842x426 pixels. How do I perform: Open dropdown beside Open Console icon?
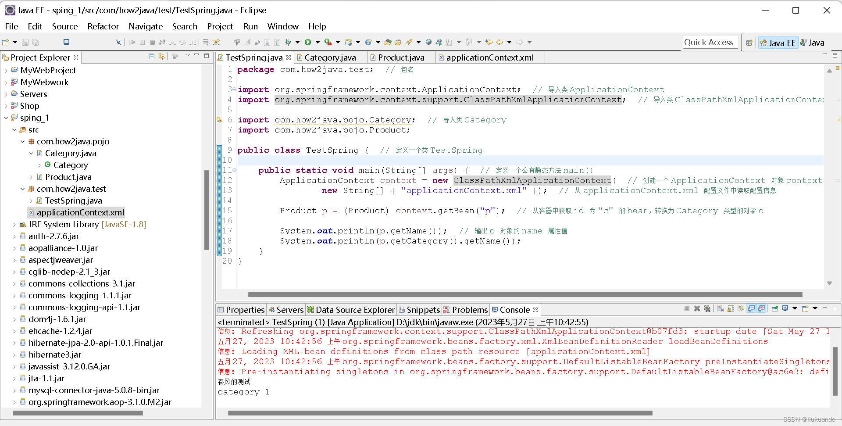point(815,308)
